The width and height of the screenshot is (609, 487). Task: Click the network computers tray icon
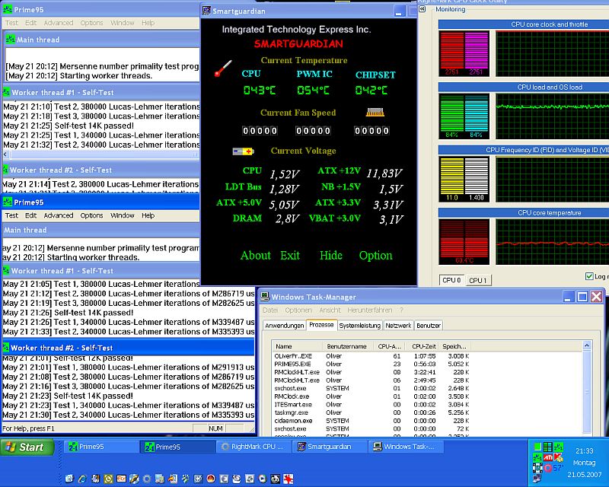(x=537, y=478)
